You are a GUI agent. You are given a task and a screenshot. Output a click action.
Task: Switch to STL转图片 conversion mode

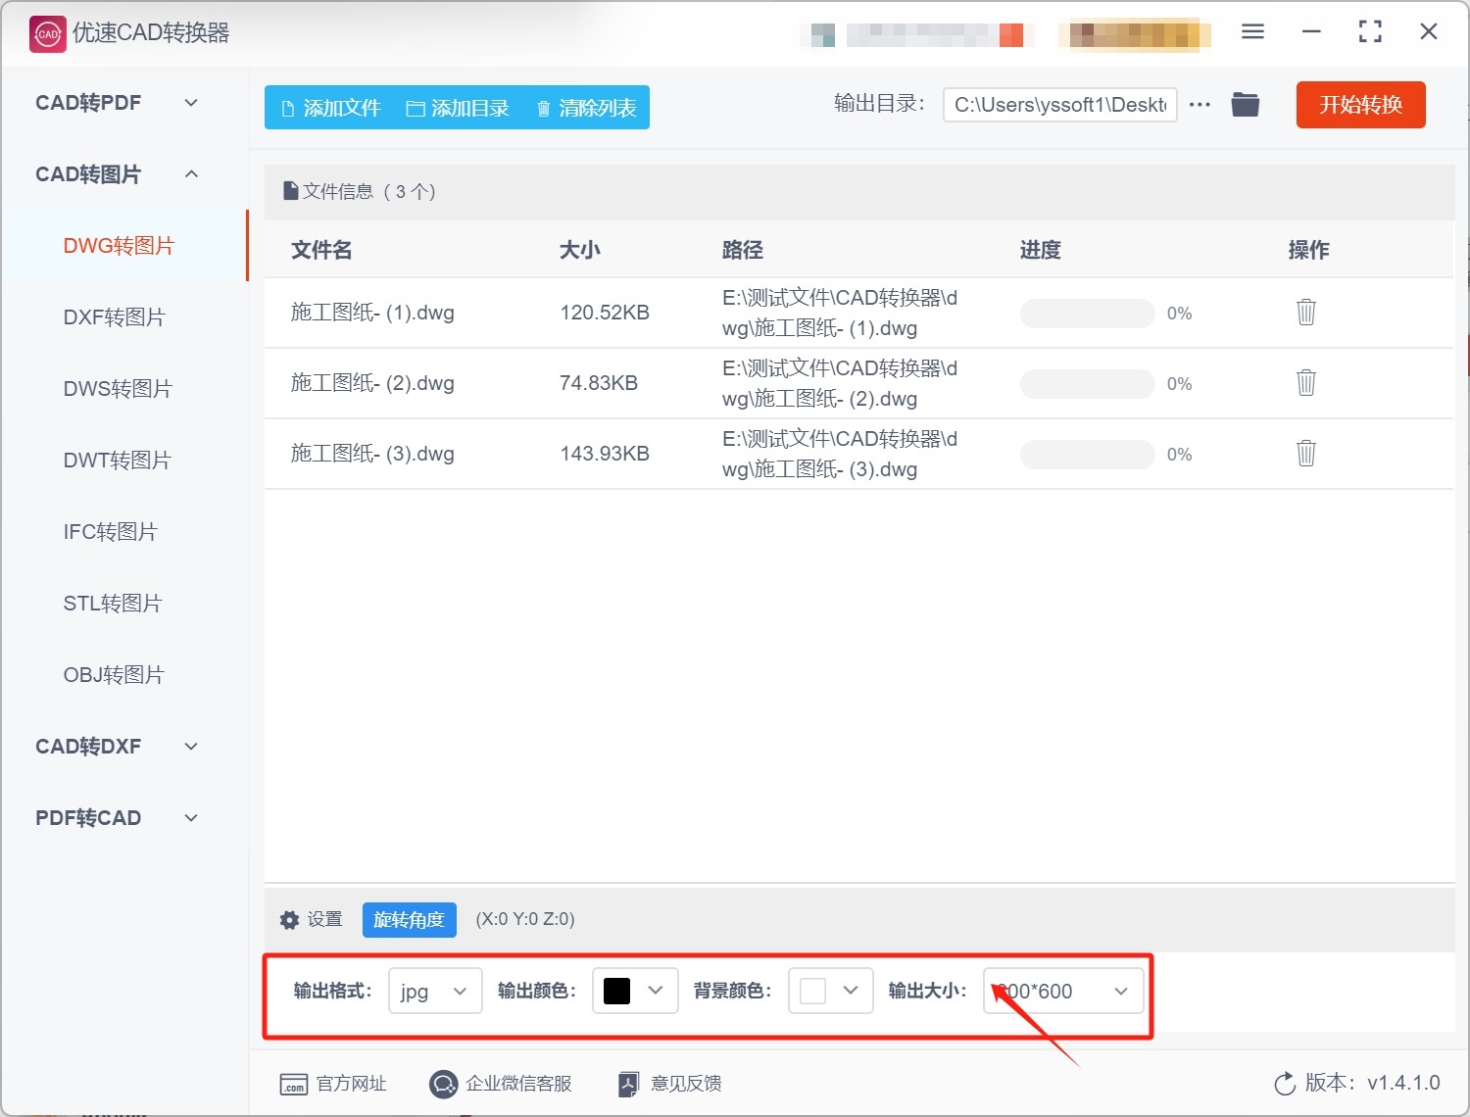[x=113, y=604]
